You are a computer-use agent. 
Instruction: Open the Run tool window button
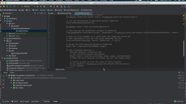pos(6,101)
